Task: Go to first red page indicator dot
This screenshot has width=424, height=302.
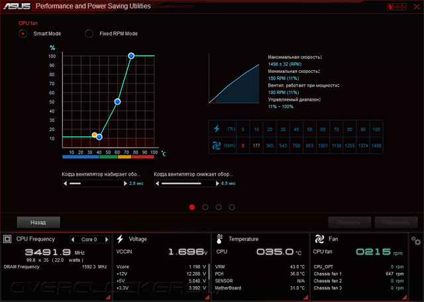Action: click(192, 207)
